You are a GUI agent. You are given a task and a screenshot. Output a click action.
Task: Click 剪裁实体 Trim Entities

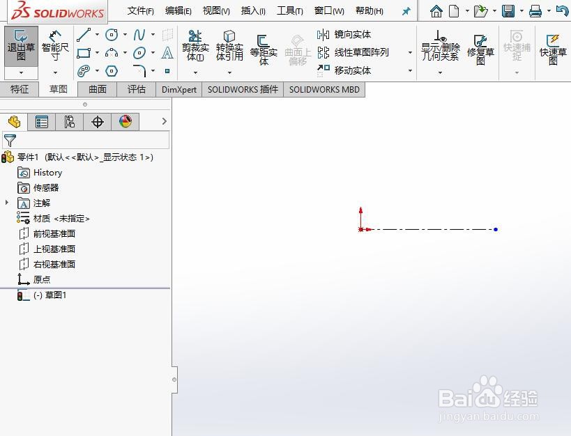[195, 44]
